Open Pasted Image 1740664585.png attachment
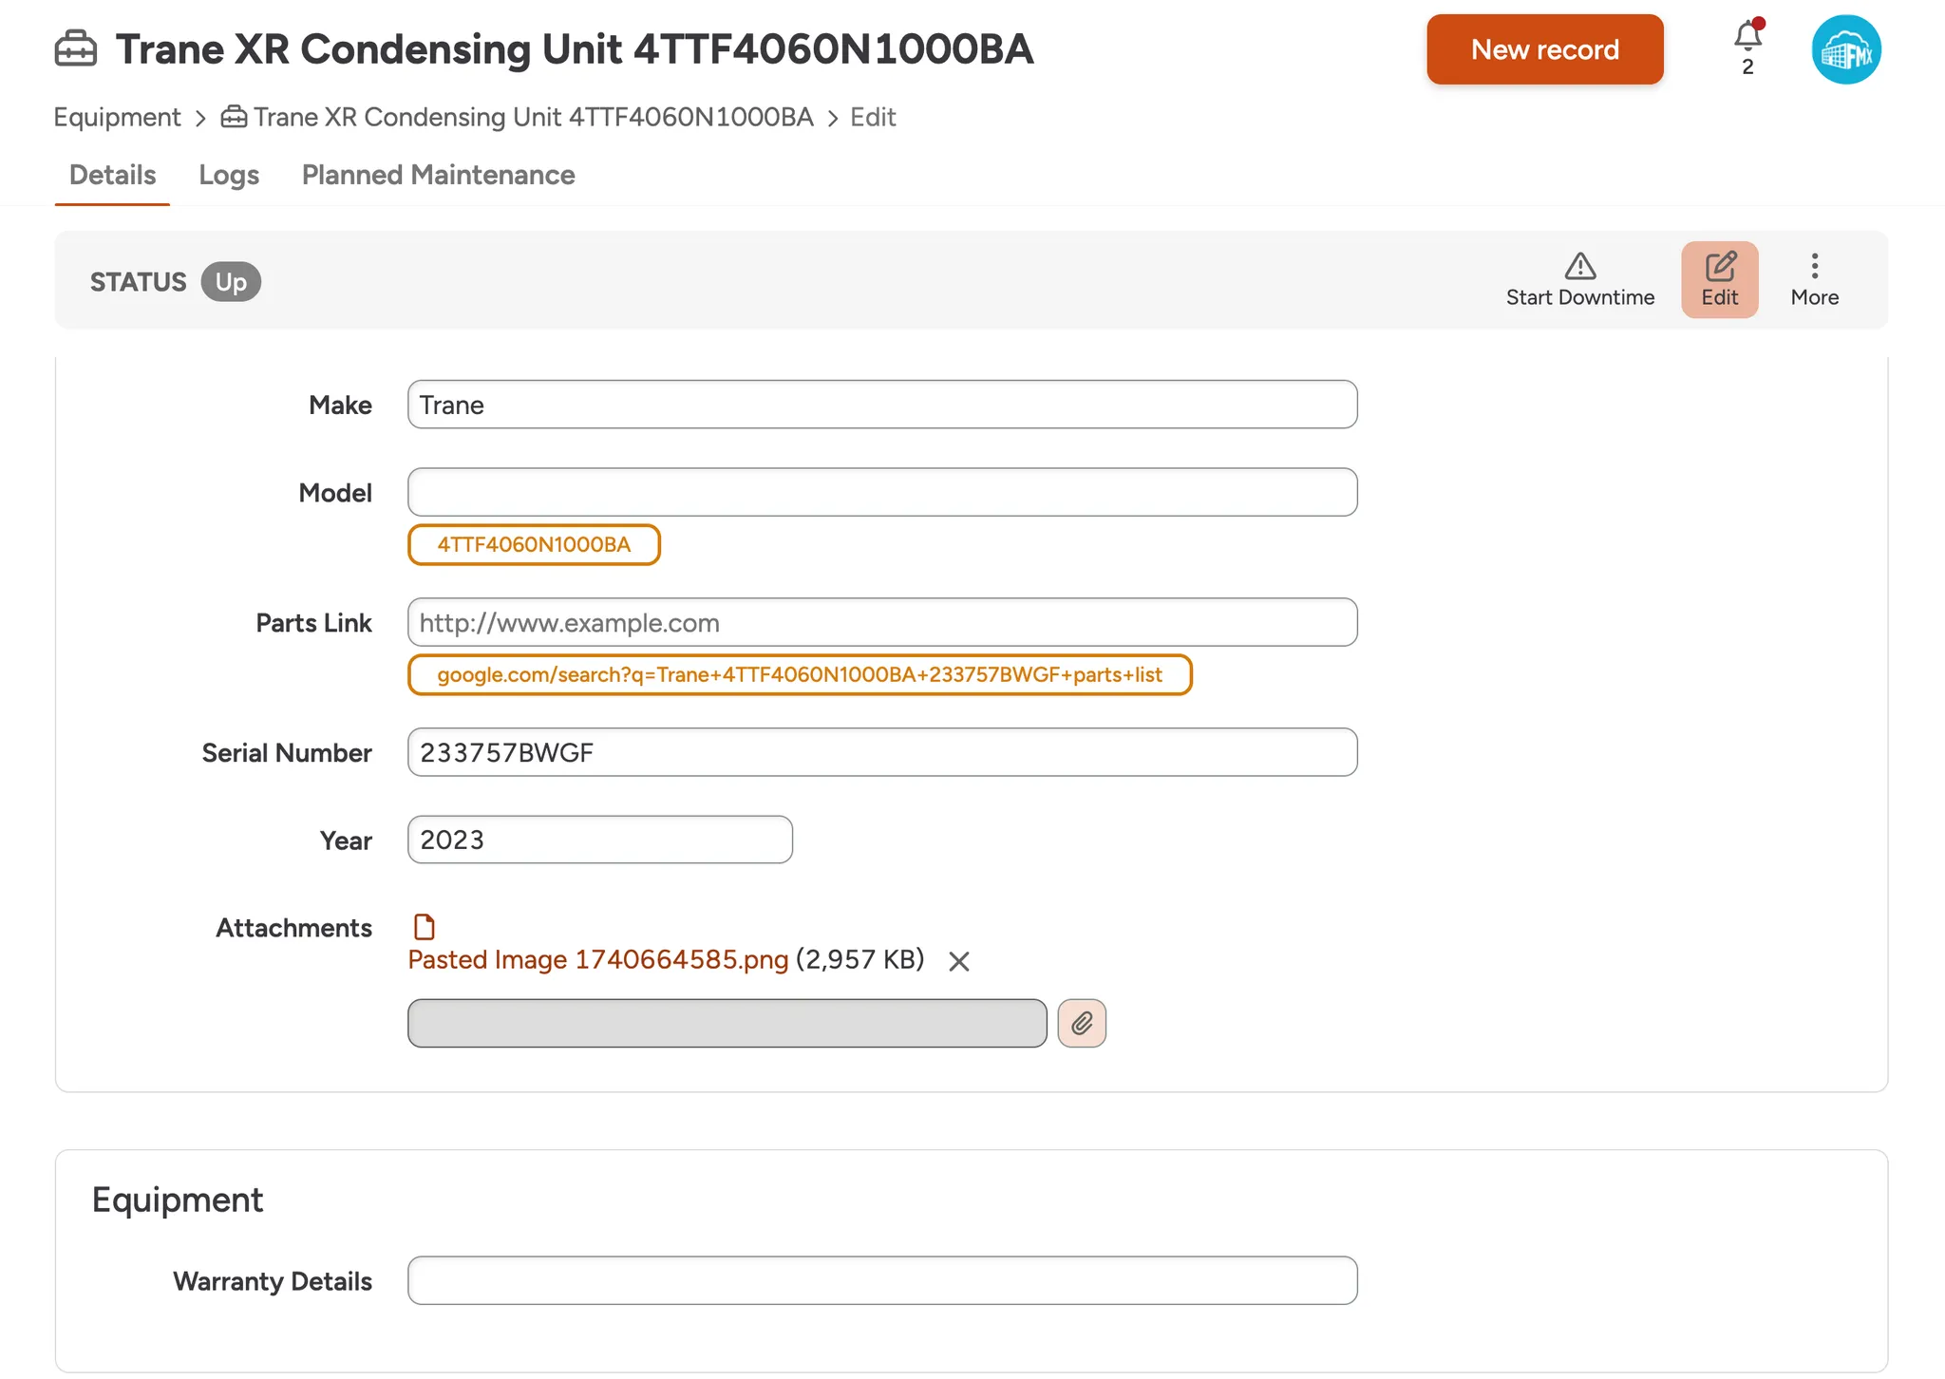 click(x=597, y=959)
